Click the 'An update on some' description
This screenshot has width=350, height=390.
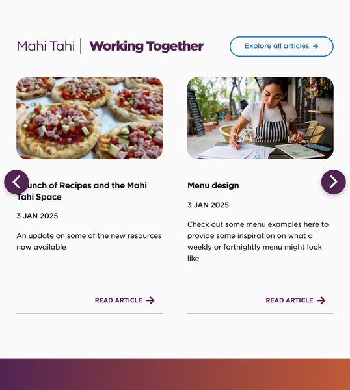point(89,241)
